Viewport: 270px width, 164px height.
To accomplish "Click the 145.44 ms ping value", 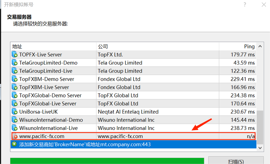I will 243,120.
